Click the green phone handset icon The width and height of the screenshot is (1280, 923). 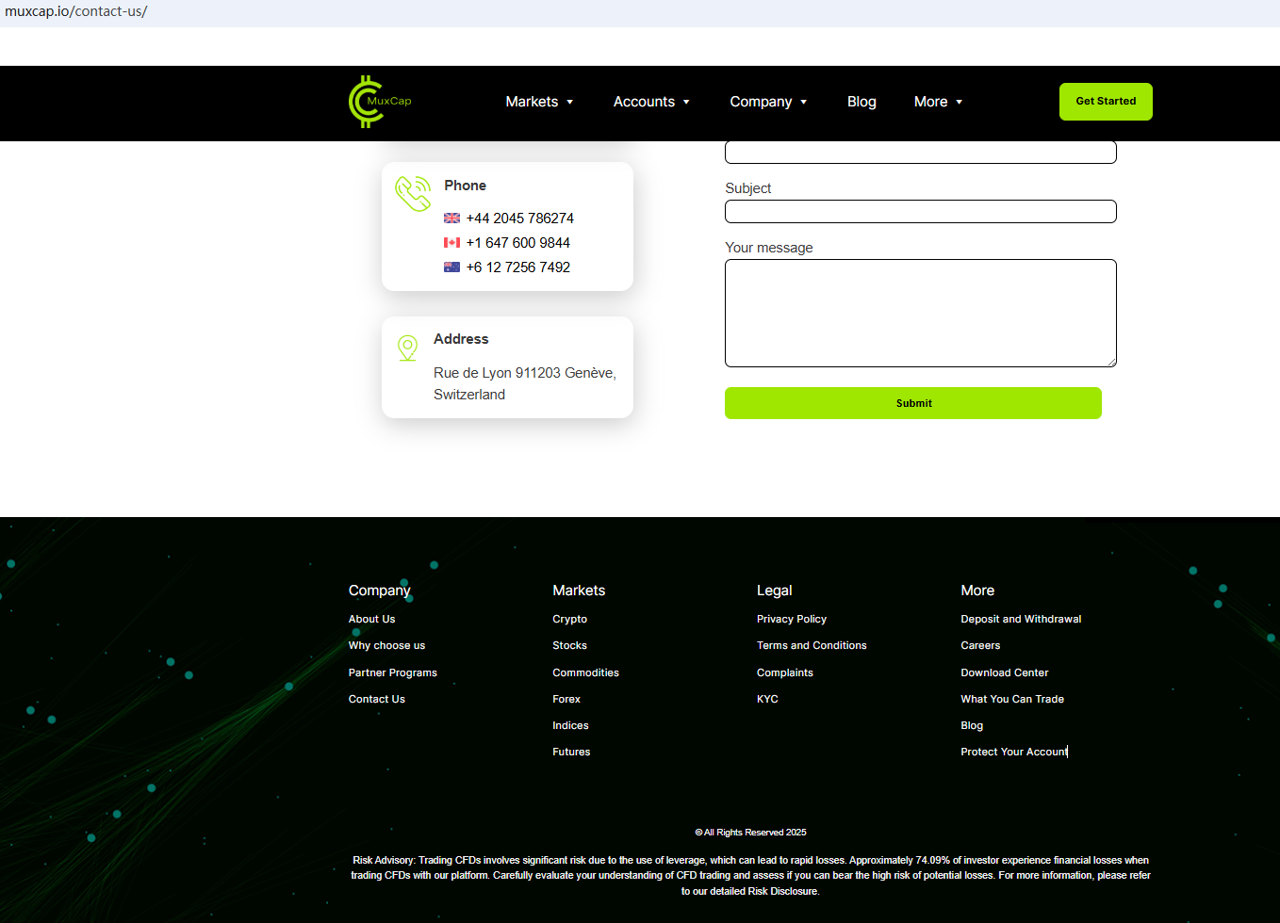[x=413, y=193]
